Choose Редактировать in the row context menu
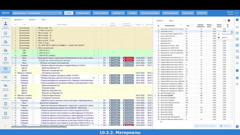Screen dimensions: 240x135 point(226,34)
